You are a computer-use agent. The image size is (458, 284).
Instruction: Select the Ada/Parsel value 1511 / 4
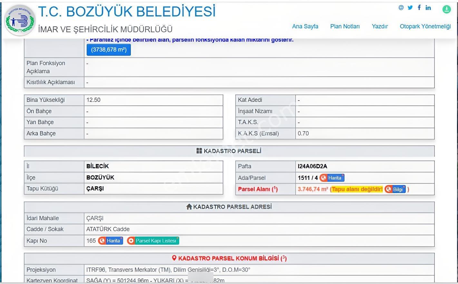(308, 178)
